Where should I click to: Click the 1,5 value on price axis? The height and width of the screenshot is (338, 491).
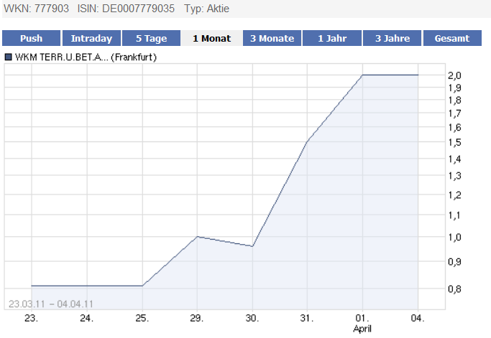click(454, 142)
